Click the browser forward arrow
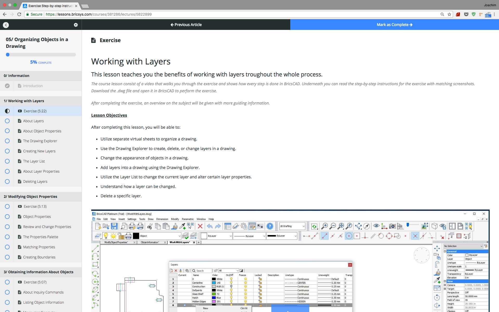 12,14
